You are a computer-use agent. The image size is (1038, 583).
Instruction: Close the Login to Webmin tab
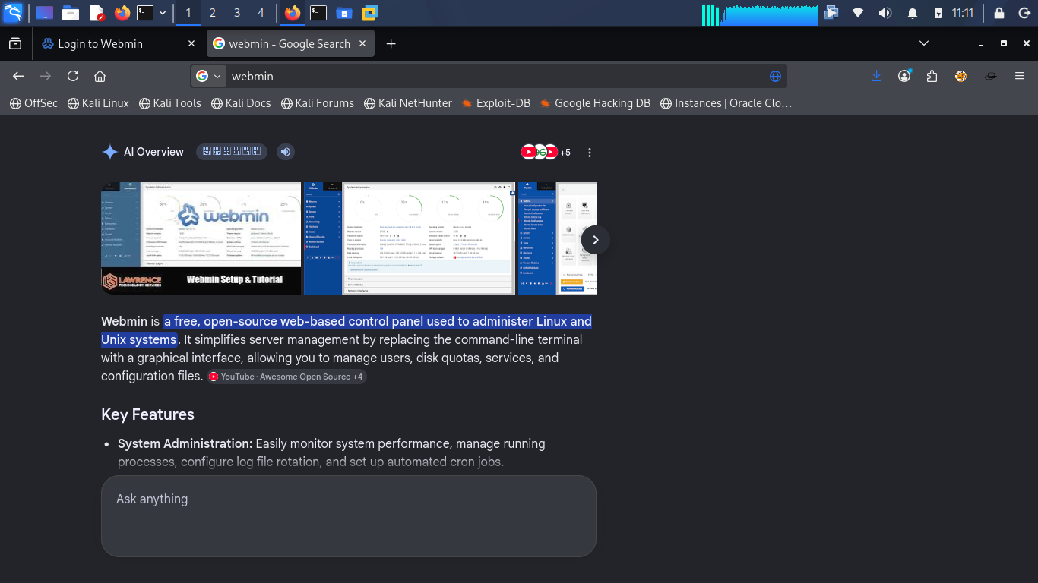click(x=191, y=44)
